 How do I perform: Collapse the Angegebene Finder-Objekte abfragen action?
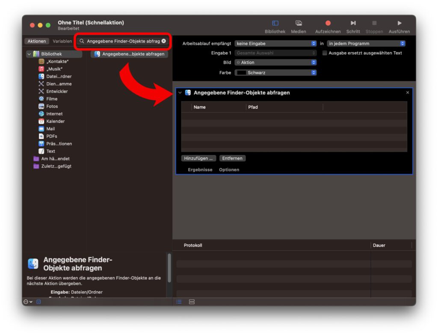pyautogui.click(x=180, y=92)
